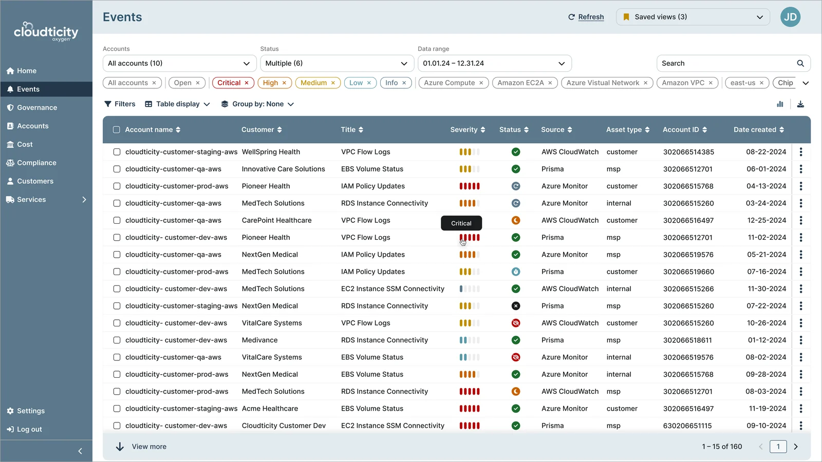Open row menu for WellSpring Health event
Viewport: 822px width, 462px height.
click(800, 152)
